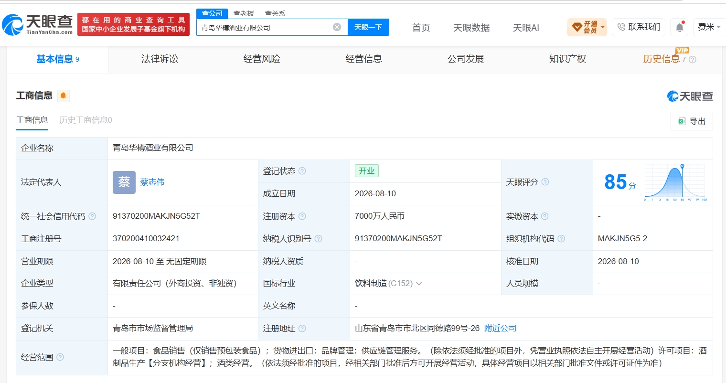726x383 pixels.
Task: Open 法律诉讼 tab
Action: [x=160, y=59]
